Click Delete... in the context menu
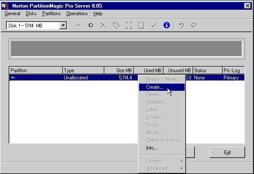This screenshot has width=254, height=174. (162, 95)
